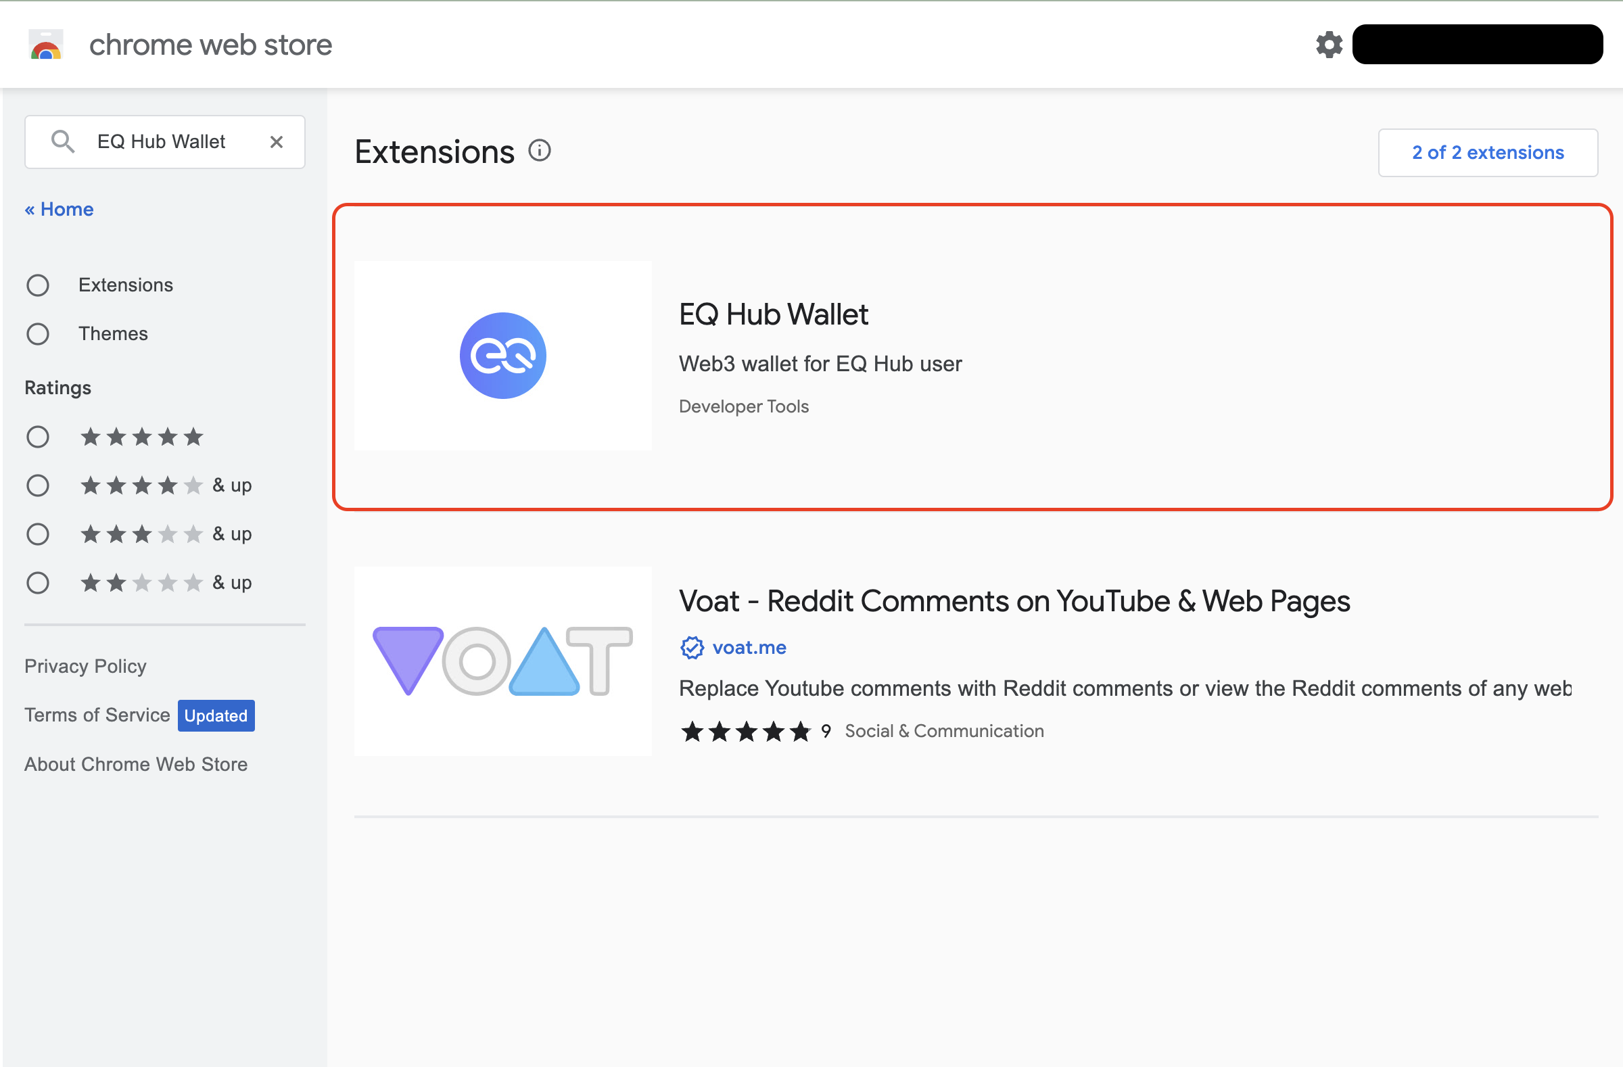Select the Extensions radio filter
Viewport: 1623px width, 1067px height.
coord(38,285)
